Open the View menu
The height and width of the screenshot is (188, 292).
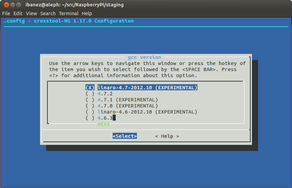pyautogui.click(x=32, y=13)
